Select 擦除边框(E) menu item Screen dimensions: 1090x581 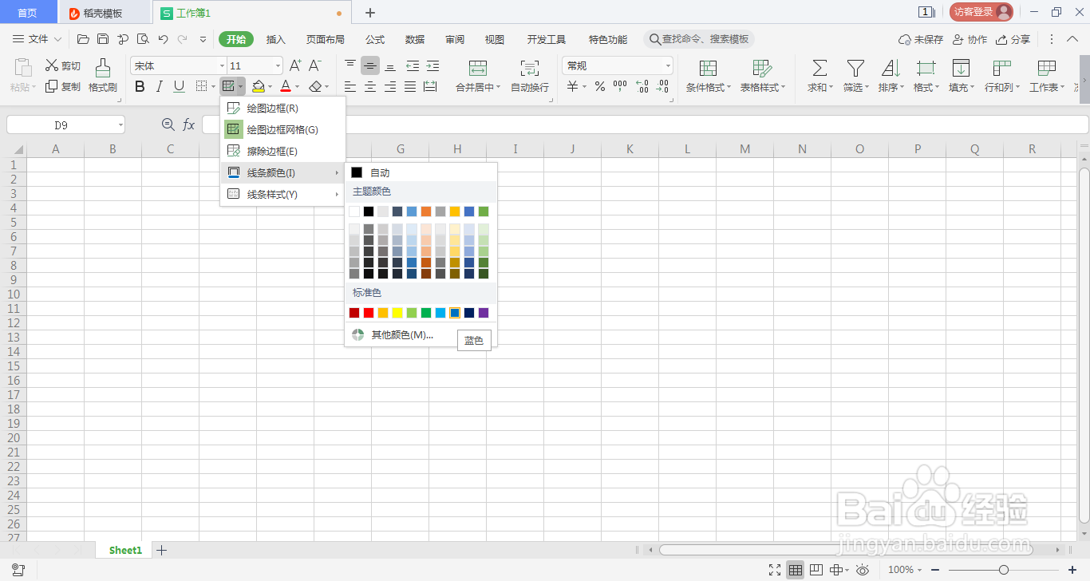282,151
